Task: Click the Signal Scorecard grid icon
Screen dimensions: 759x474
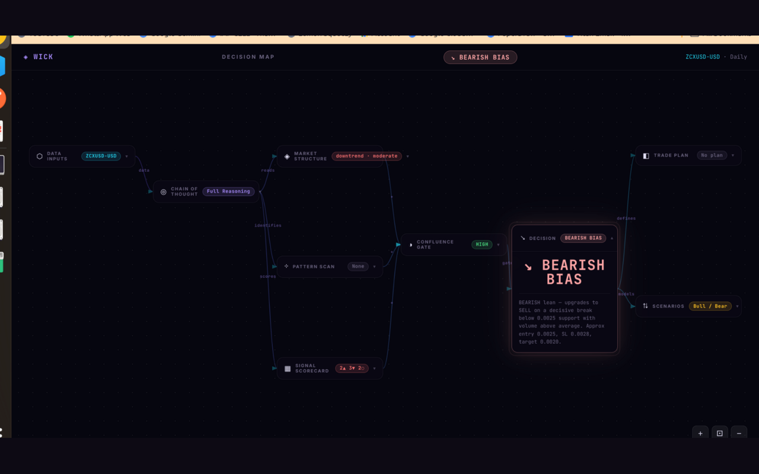Action: click(288, 369)
